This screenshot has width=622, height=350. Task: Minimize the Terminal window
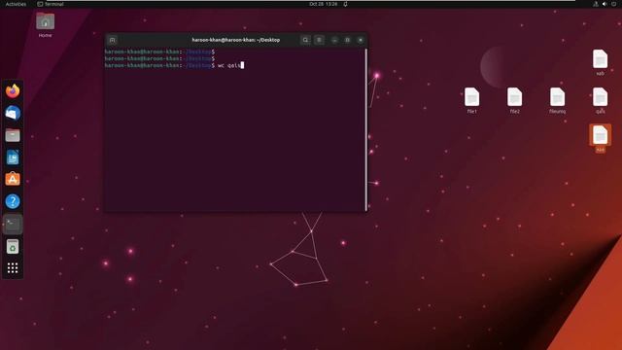334,40
